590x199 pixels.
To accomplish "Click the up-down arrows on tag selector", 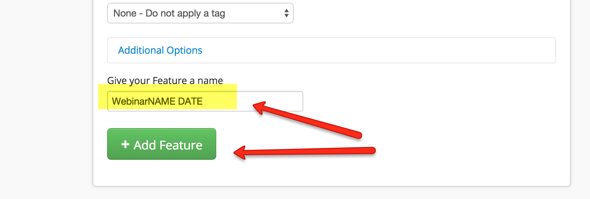I will (286, 13).
